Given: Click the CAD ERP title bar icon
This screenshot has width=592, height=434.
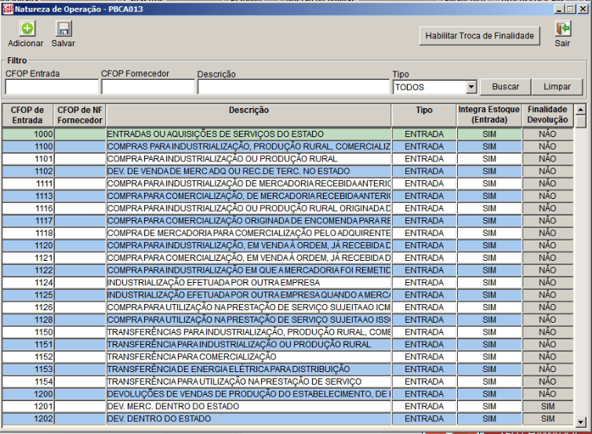Looking at the screenshot, I should coord(8,9).
